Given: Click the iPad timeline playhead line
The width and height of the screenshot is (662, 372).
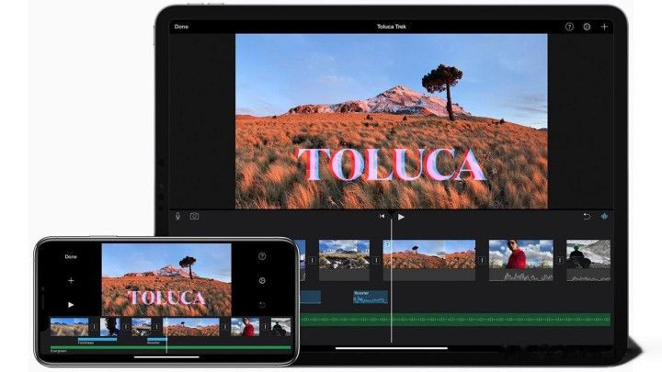Looking at the screenshot, I should pos(392,280).
